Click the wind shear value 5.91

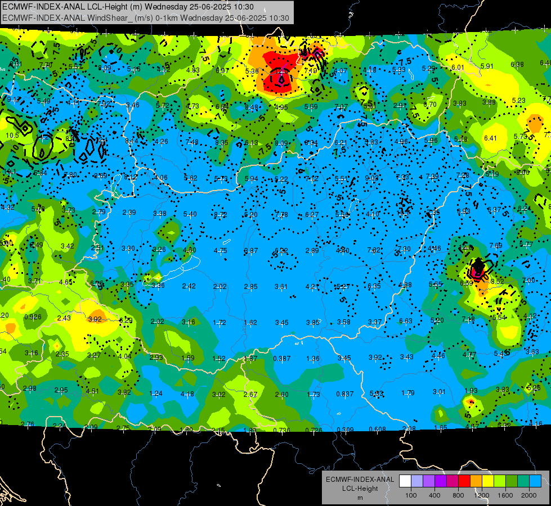click(x=487, y=66)
